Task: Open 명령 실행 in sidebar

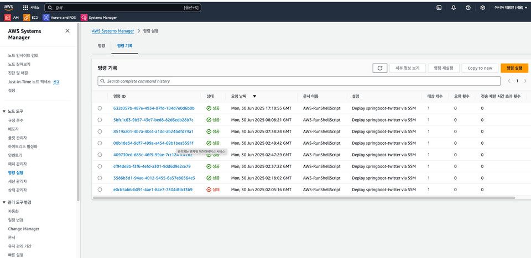Action: (15, 172)
